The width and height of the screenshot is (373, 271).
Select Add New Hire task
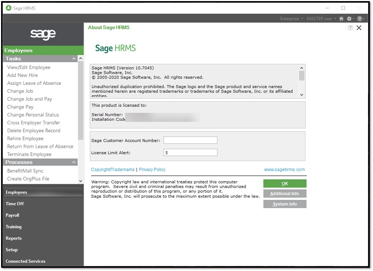[22, 75]
